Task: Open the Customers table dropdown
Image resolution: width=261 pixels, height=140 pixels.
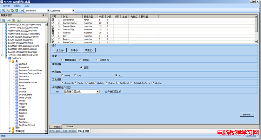Action: [73, 11]
